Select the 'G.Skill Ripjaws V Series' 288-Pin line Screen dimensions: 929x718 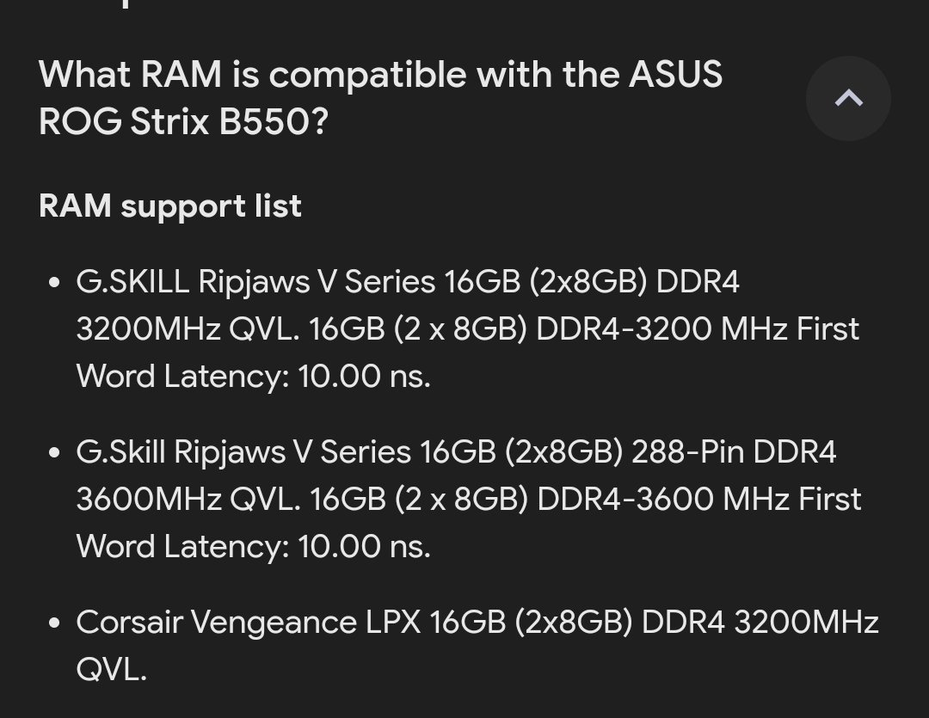(456, 452)
